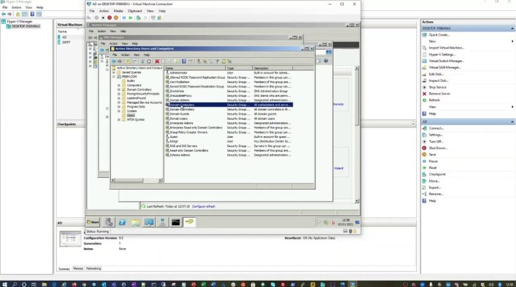Viewport: 516px width, 287px height.
Task: Select DESKTOP server node in Hyper-V tree
Action: 25,26
